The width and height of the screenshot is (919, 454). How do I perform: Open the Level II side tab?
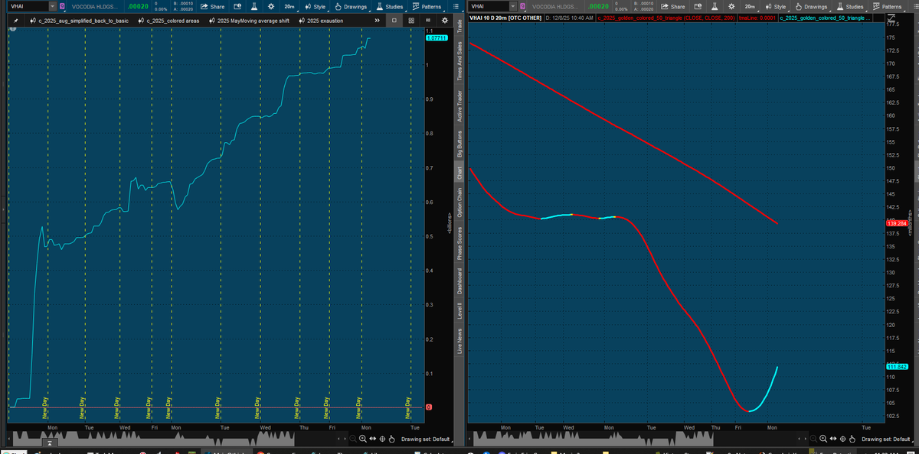click(x=459, y=310)
